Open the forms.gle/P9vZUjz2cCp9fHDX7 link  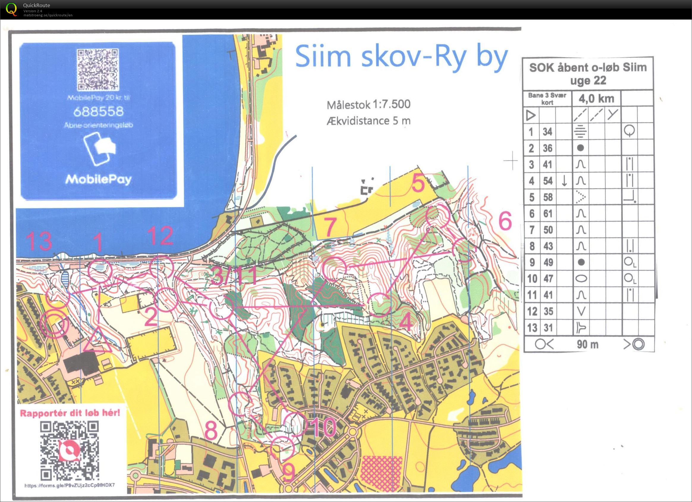tap(70, 485)
